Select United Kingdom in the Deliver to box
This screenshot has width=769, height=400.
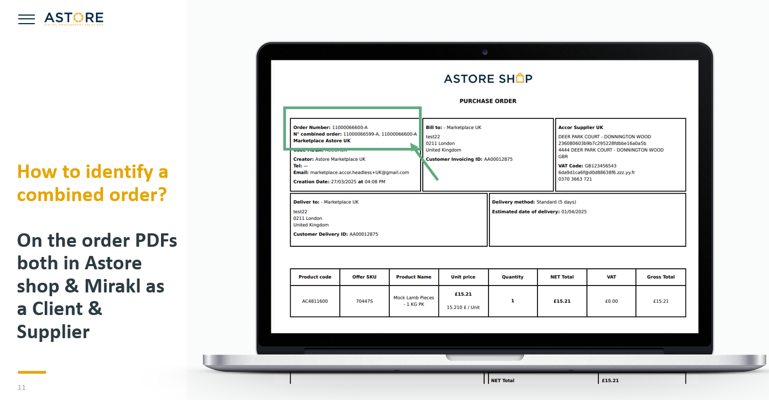point(311,225)
